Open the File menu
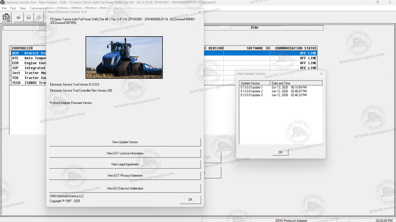The height and width of the screenshot is (222, 396). [x=4, y=8]
